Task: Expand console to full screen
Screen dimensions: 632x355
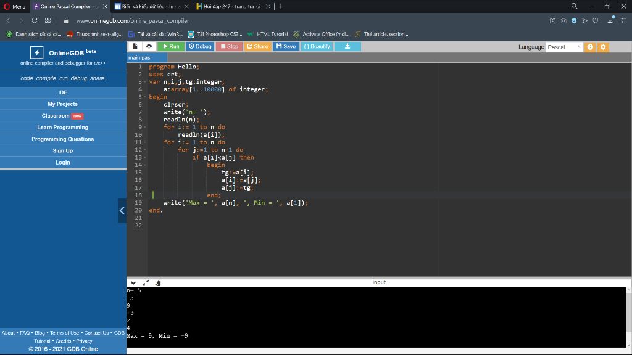Action: click(146, 283)
